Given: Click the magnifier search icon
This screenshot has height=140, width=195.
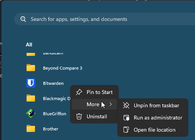Looking at the screenshot, I should tap(23, 19).
